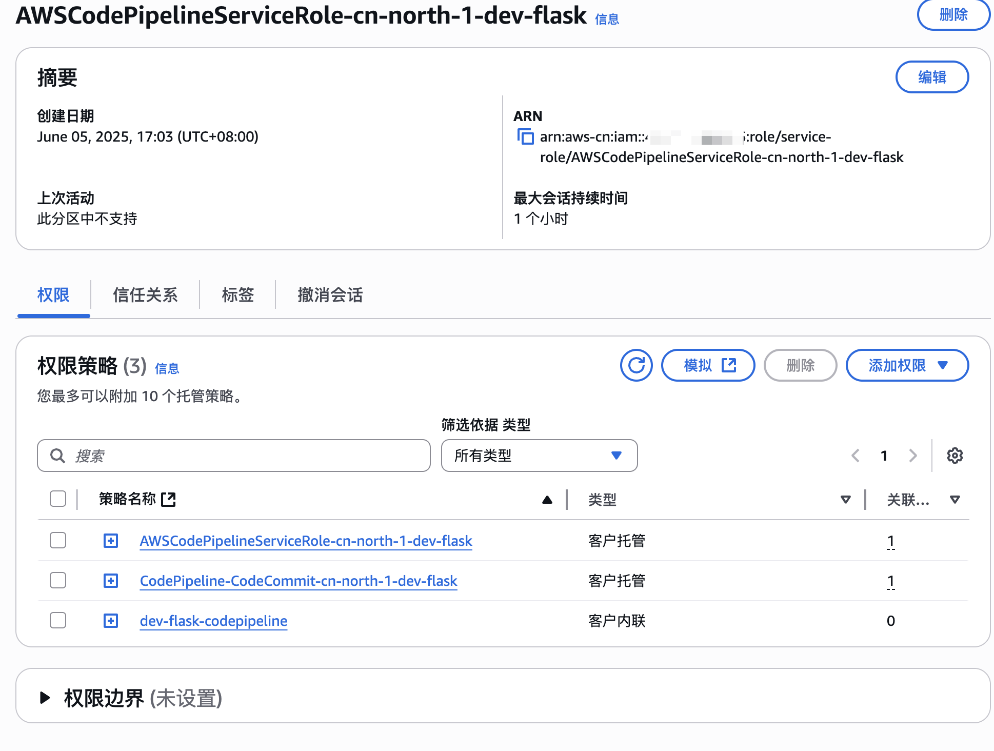Expand the 权限边界 section

45,698
